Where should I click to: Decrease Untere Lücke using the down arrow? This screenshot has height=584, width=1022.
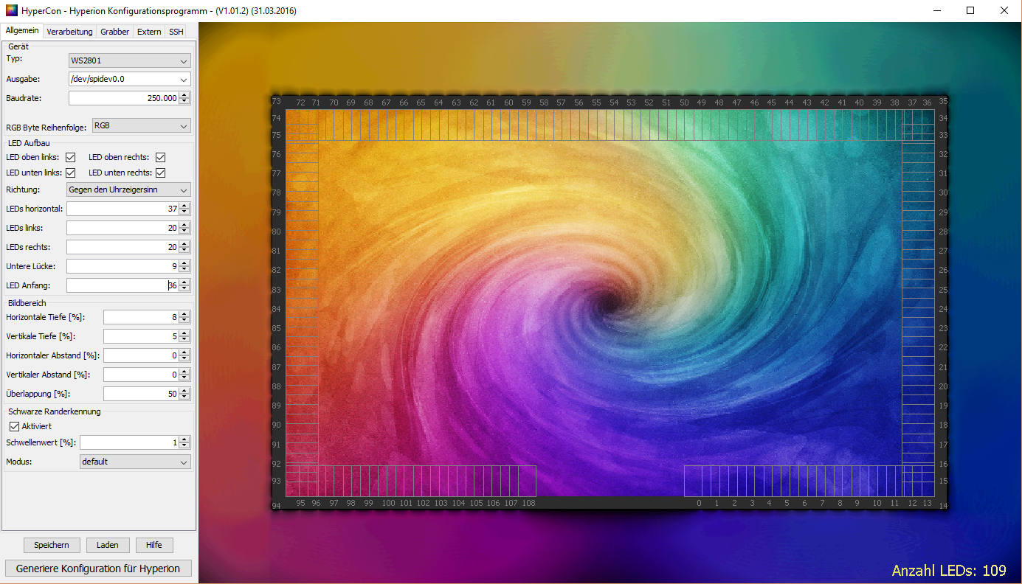pos(184,269)
